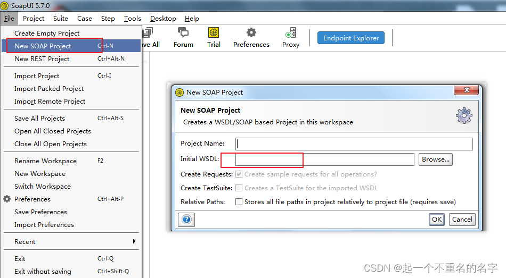Open the Desktop menu
This screenshot has height=278, width=506.
(163, 19)
